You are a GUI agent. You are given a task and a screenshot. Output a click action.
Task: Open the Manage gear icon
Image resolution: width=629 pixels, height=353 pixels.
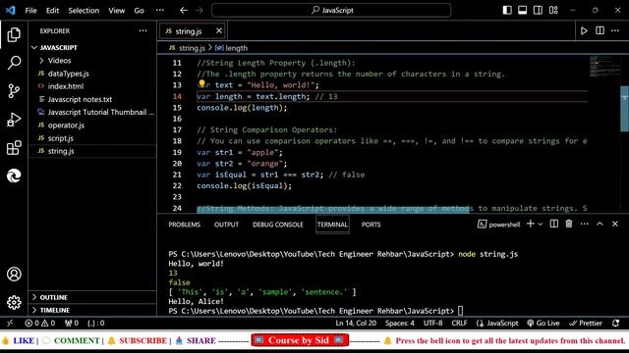point(14,302)
